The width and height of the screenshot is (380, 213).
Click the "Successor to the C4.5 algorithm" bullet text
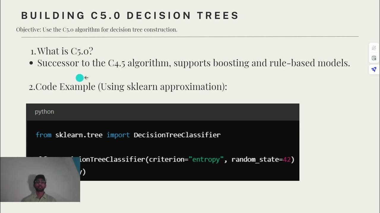tap(104, 63)
